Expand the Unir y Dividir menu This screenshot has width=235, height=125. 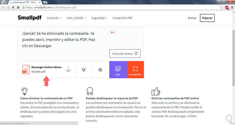tap(76, 18)
